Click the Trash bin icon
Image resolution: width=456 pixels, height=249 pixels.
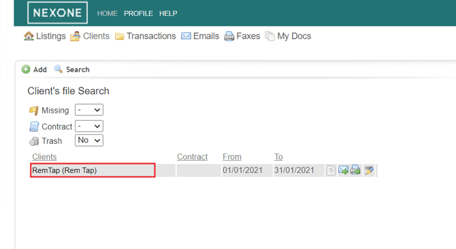(x=34, y=141)
